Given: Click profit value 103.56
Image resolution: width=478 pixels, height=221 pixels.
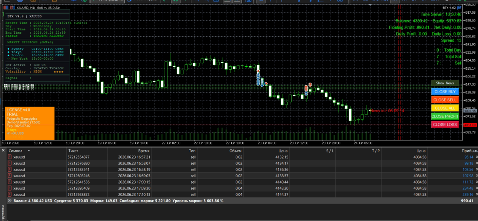Looking at the screenshot, I should (468, 170).
